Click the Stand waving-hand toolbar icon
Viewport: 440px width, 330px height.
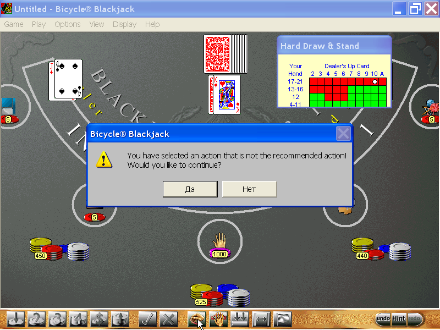(218, 319)
